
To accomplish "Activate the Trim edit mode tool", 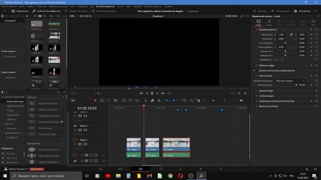I will tap(102, 100).
